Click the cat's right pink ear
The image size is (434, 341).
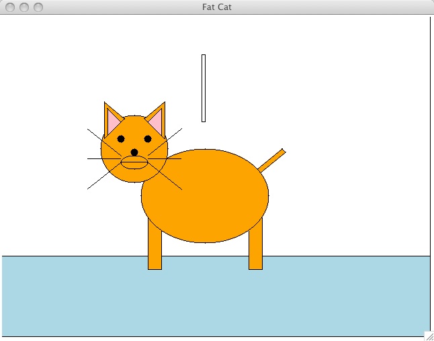(x=156, y=121)
